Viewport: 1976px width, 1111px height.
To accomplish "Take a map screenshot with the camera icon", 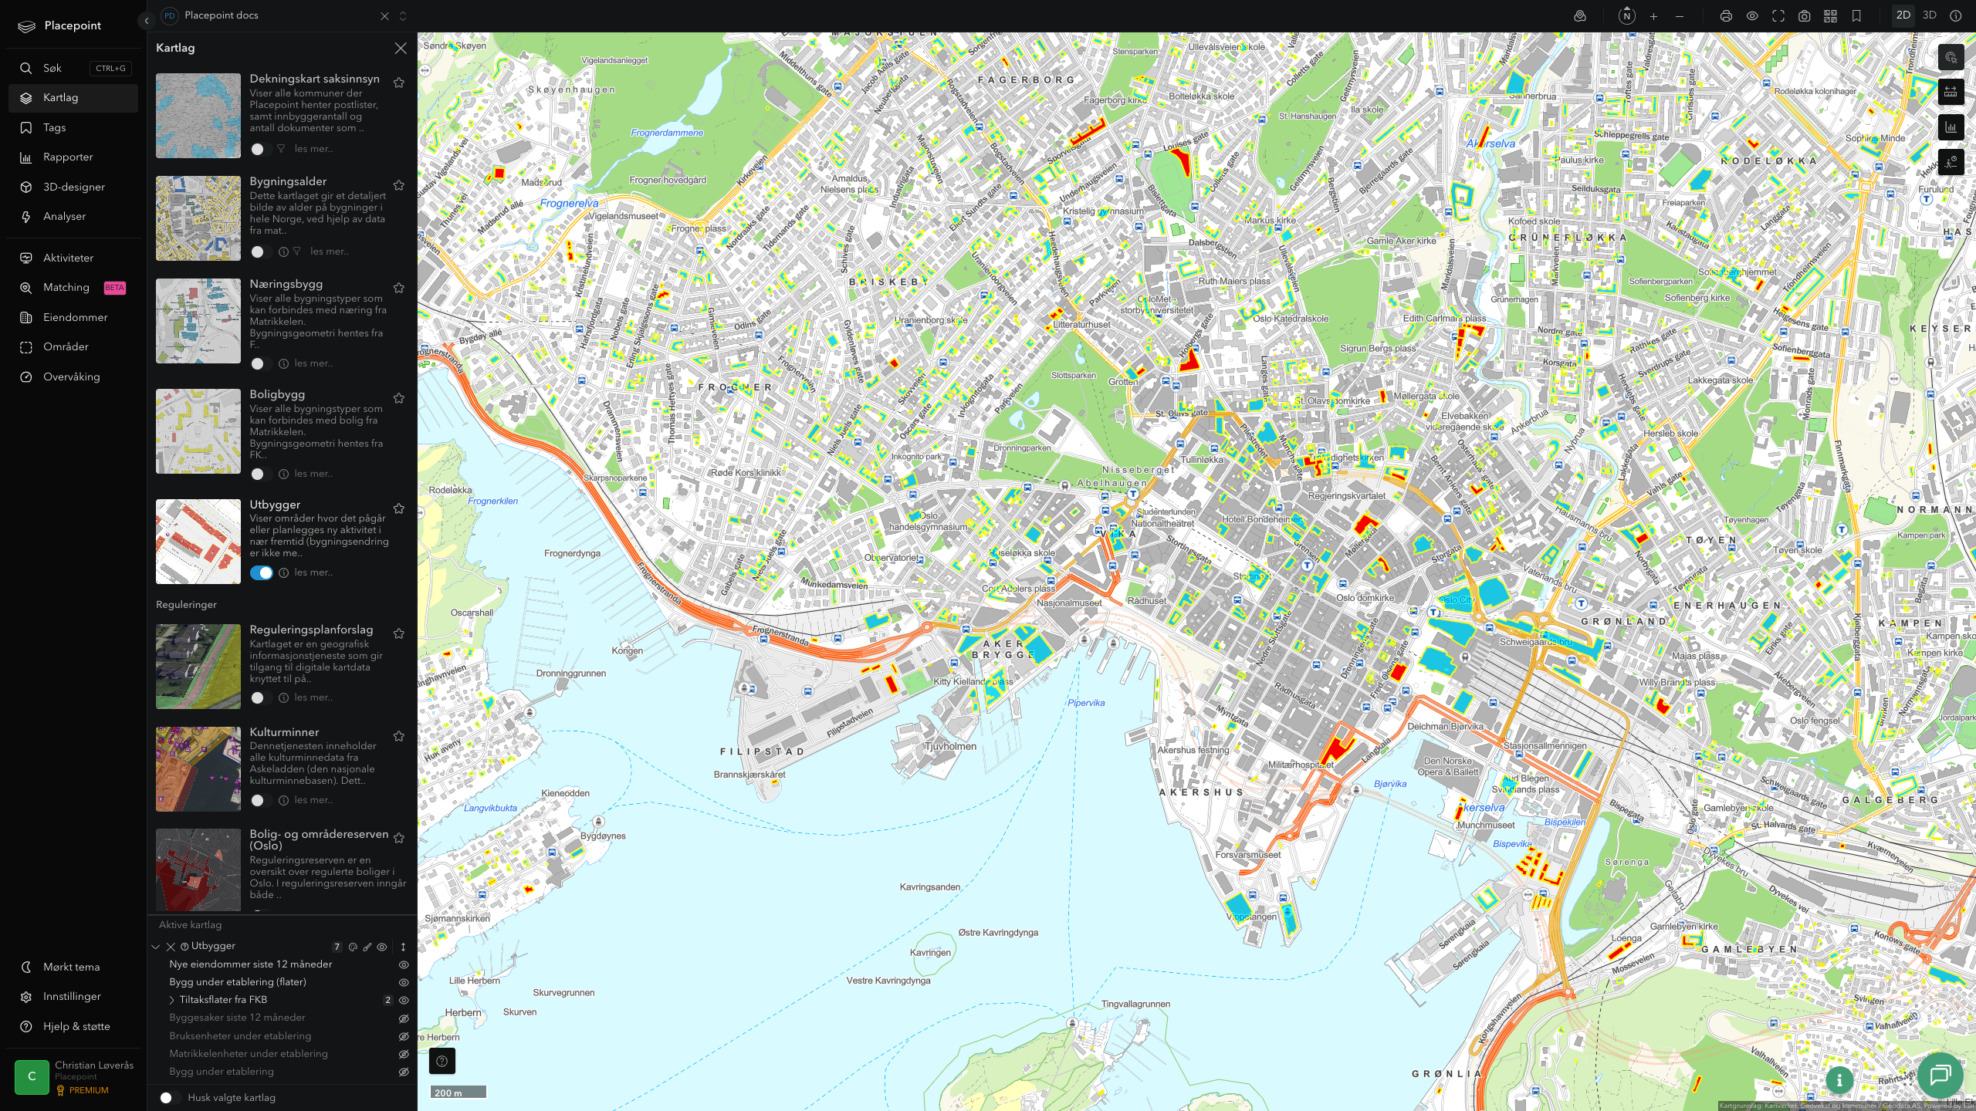I will 1805,16.
